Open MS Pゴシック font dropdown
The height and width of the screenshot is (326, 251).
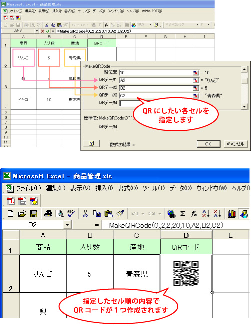click(197, 25)
